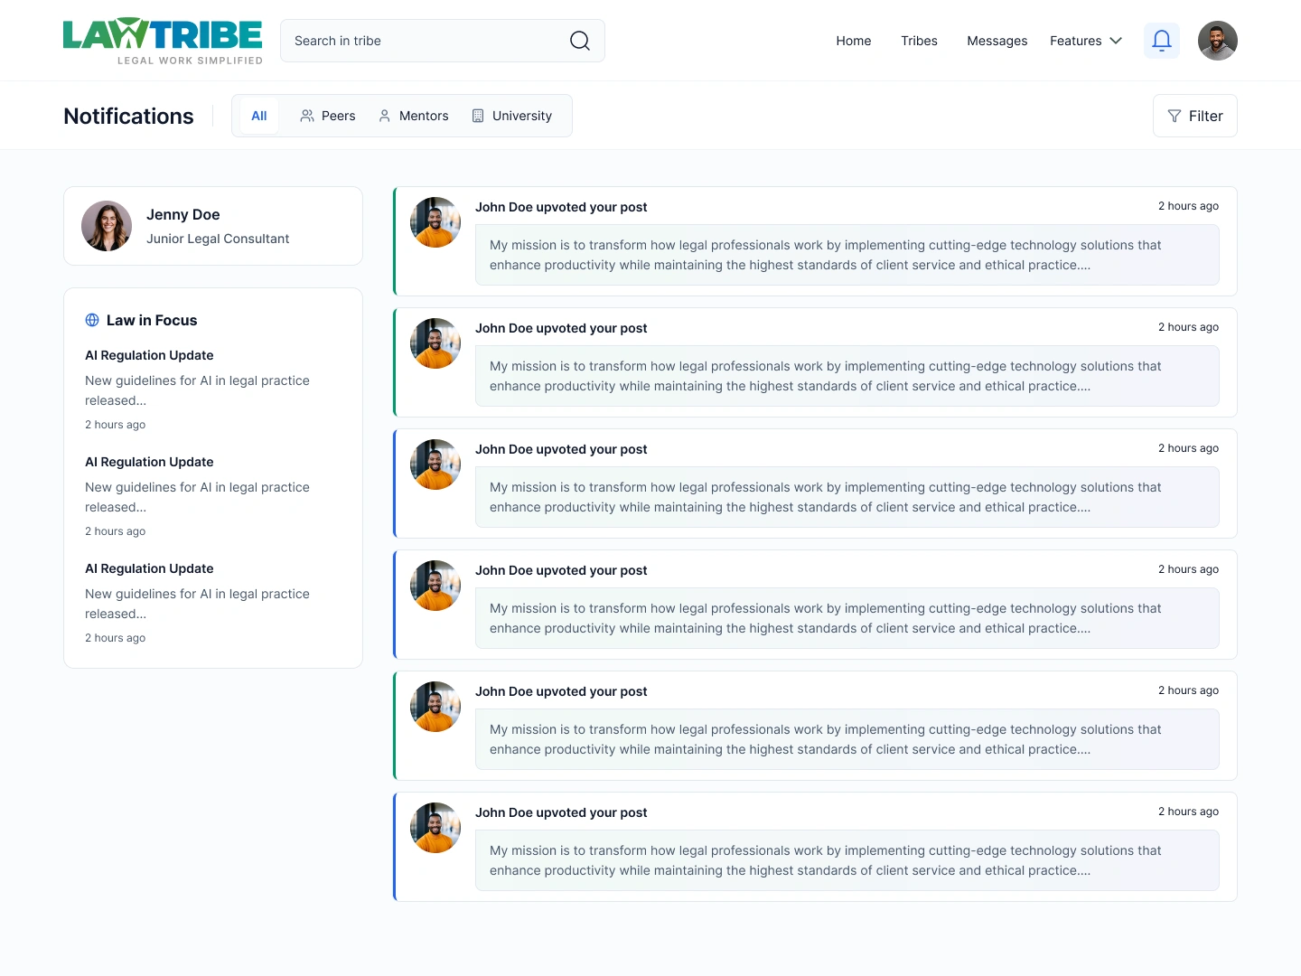Click the funnel icon in Filter
Image resolution: width=1301 pixels, height=976 pixels.
coord(1175,116)
